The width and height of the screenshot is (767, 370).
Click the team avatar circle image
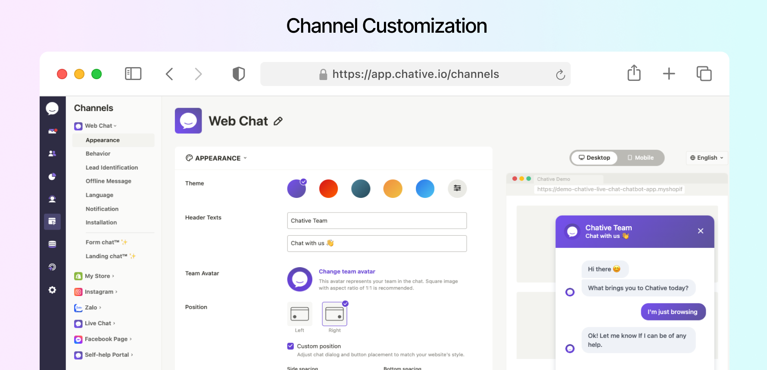click(300, 280)
